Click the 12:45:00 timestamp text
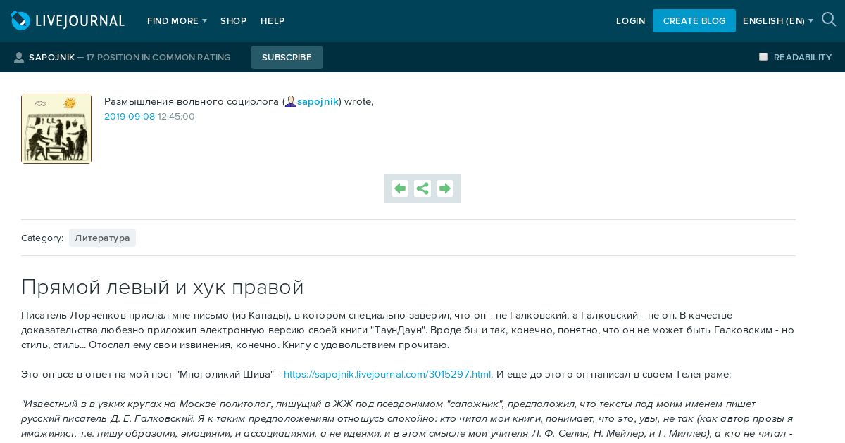The image size is (845, 443). click(176, 117)
